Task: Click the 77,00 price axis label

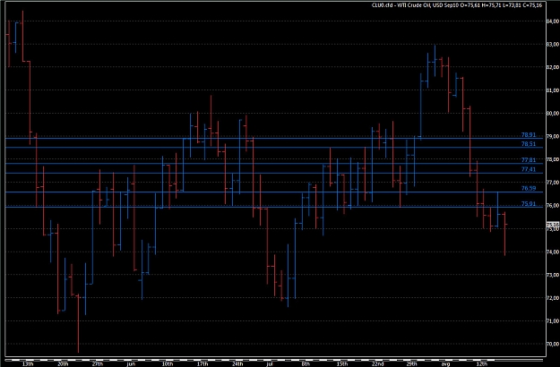Action: pos(553,183)
